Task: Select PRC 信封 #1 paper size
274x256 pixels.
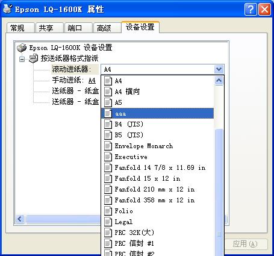Action: tap(158, 243)
